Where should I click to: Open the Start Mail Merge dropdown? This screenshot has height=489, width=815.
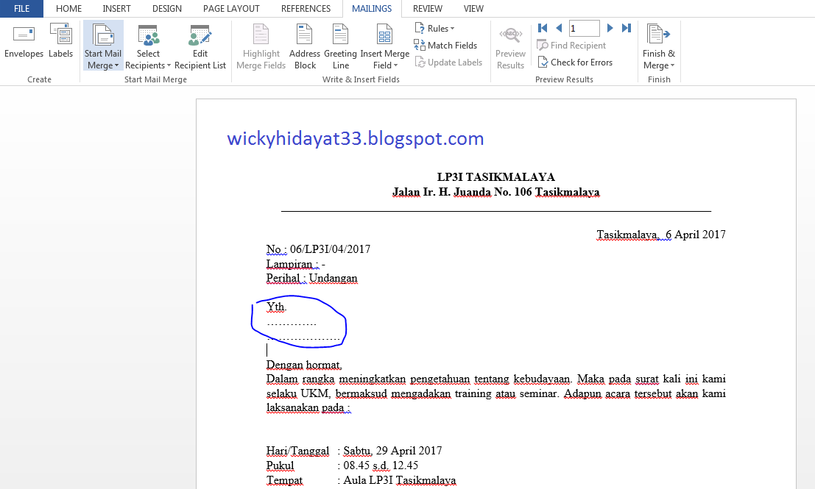[102, 46]
